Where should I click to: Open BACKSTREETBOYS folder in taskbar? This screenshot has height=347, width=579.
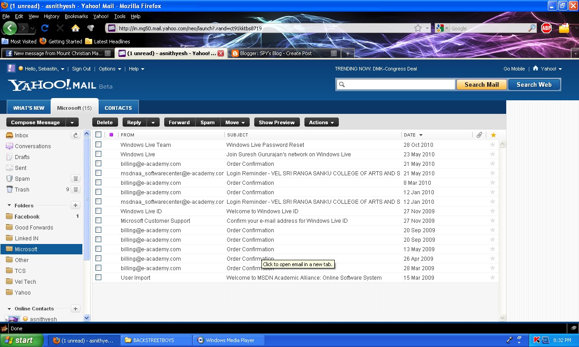coord(157,340)
